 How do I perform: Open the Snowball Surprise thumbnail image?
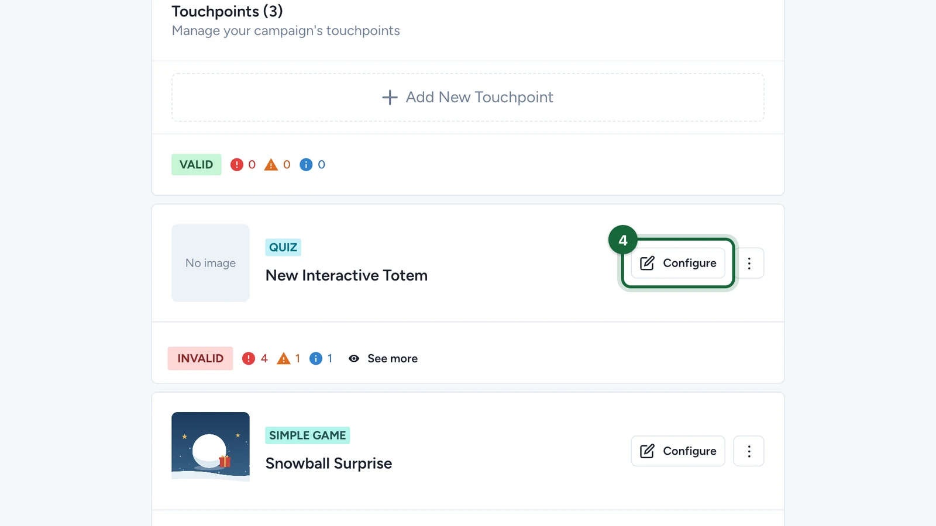click(211, 447)
